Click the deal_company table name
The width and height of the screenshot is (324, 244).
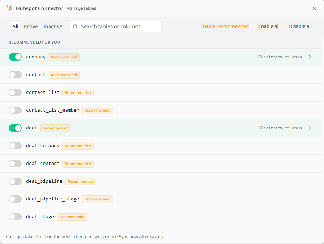click(x=43, y=146)
